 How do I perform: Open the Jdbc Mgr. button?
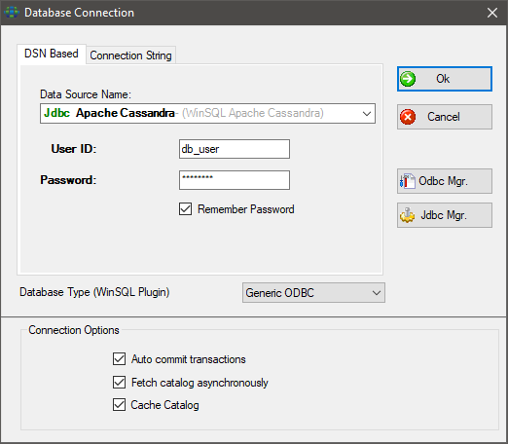click(445, 215)
